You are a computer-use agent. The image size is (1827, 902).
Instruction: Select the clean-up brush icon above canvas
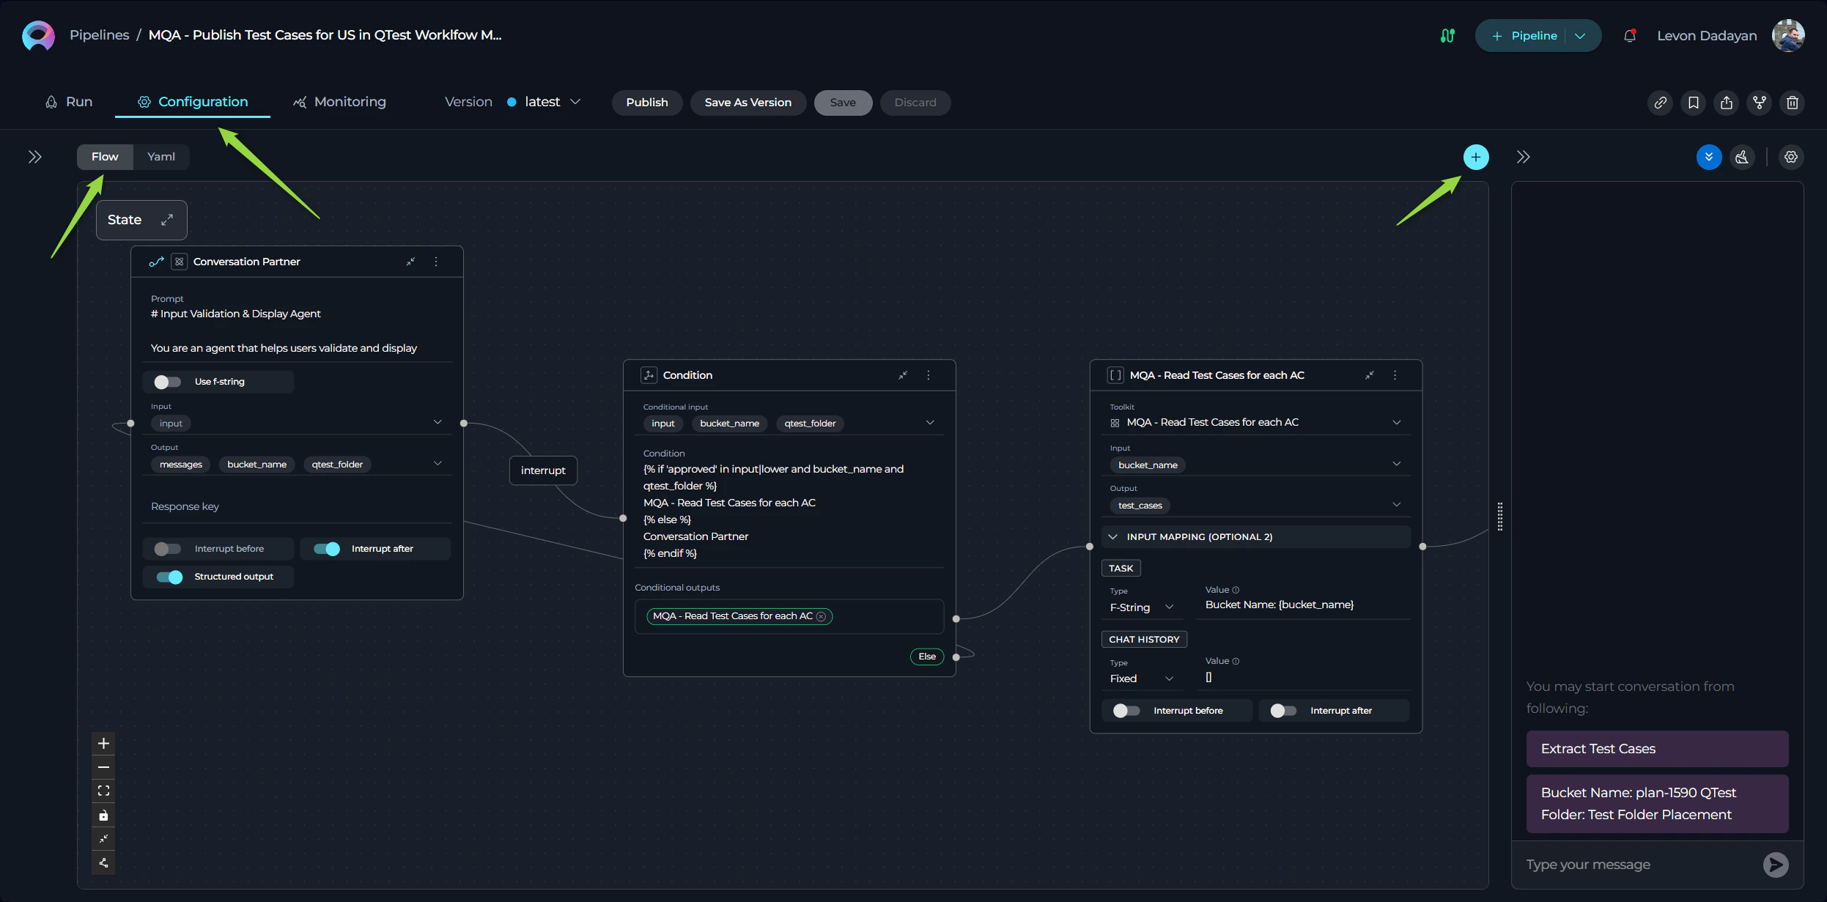[x=1742, y=157]
